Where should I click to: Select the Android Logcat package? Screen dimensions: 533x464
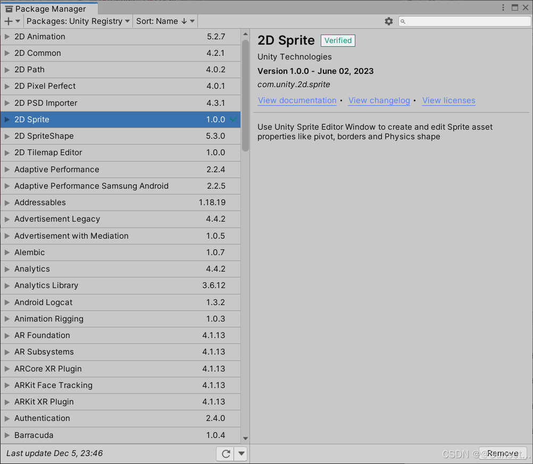tap(120, 302)
